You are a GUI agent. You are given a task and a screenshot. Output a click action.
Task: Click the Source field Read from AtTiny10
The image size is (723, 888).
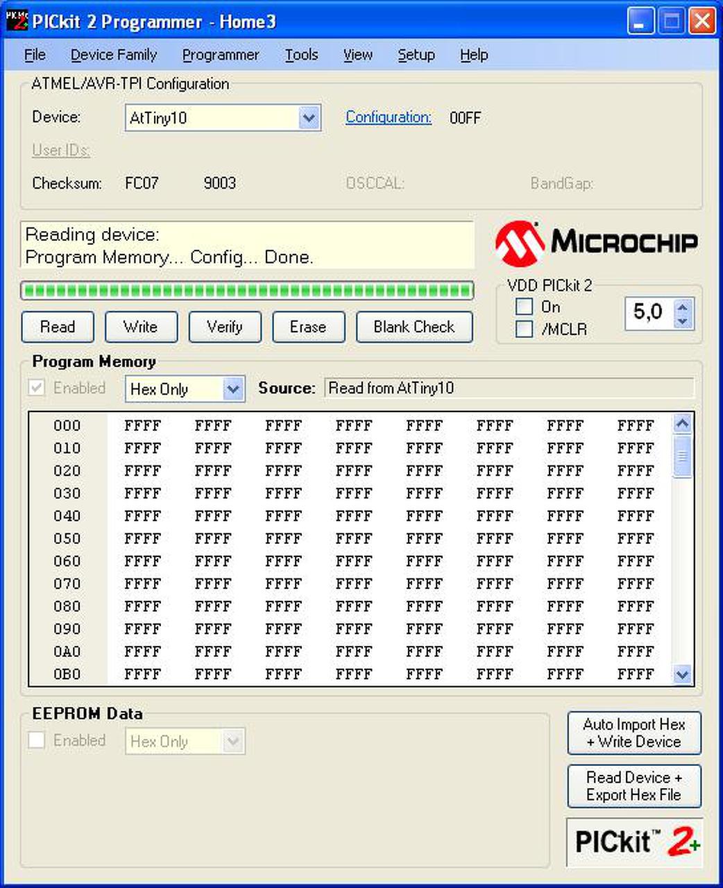coord(509,388)
